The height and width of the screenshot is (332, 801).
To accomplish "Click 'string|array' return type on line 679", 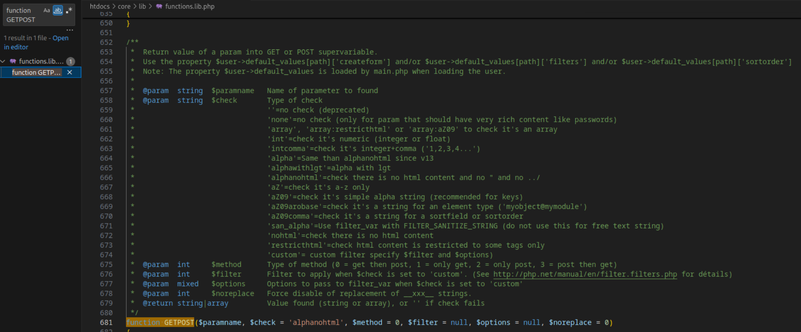I will pos(203,303).
